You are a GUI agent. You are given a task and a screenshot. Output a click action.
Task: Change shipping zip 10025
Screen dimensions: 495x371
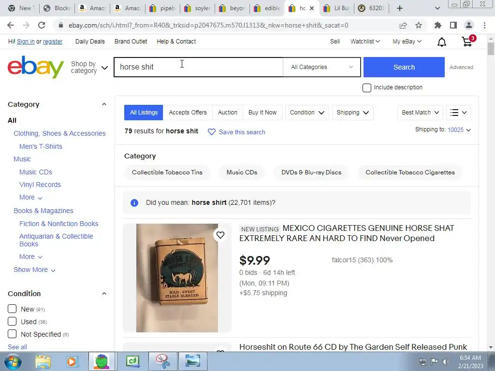(x=459, y=129)
